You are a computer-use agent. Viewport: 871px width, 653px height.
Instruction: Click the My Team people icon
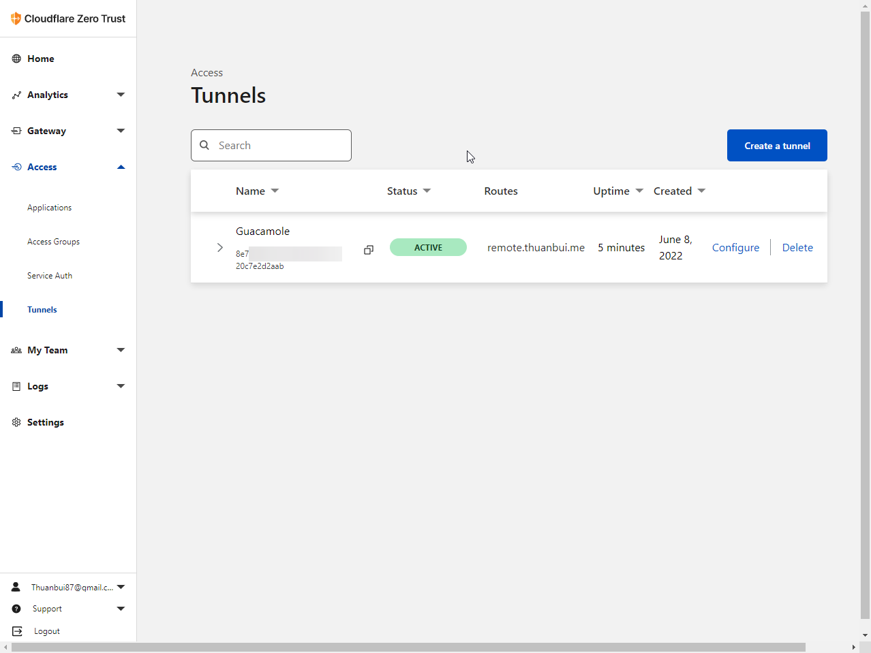(x=16, y=350)
